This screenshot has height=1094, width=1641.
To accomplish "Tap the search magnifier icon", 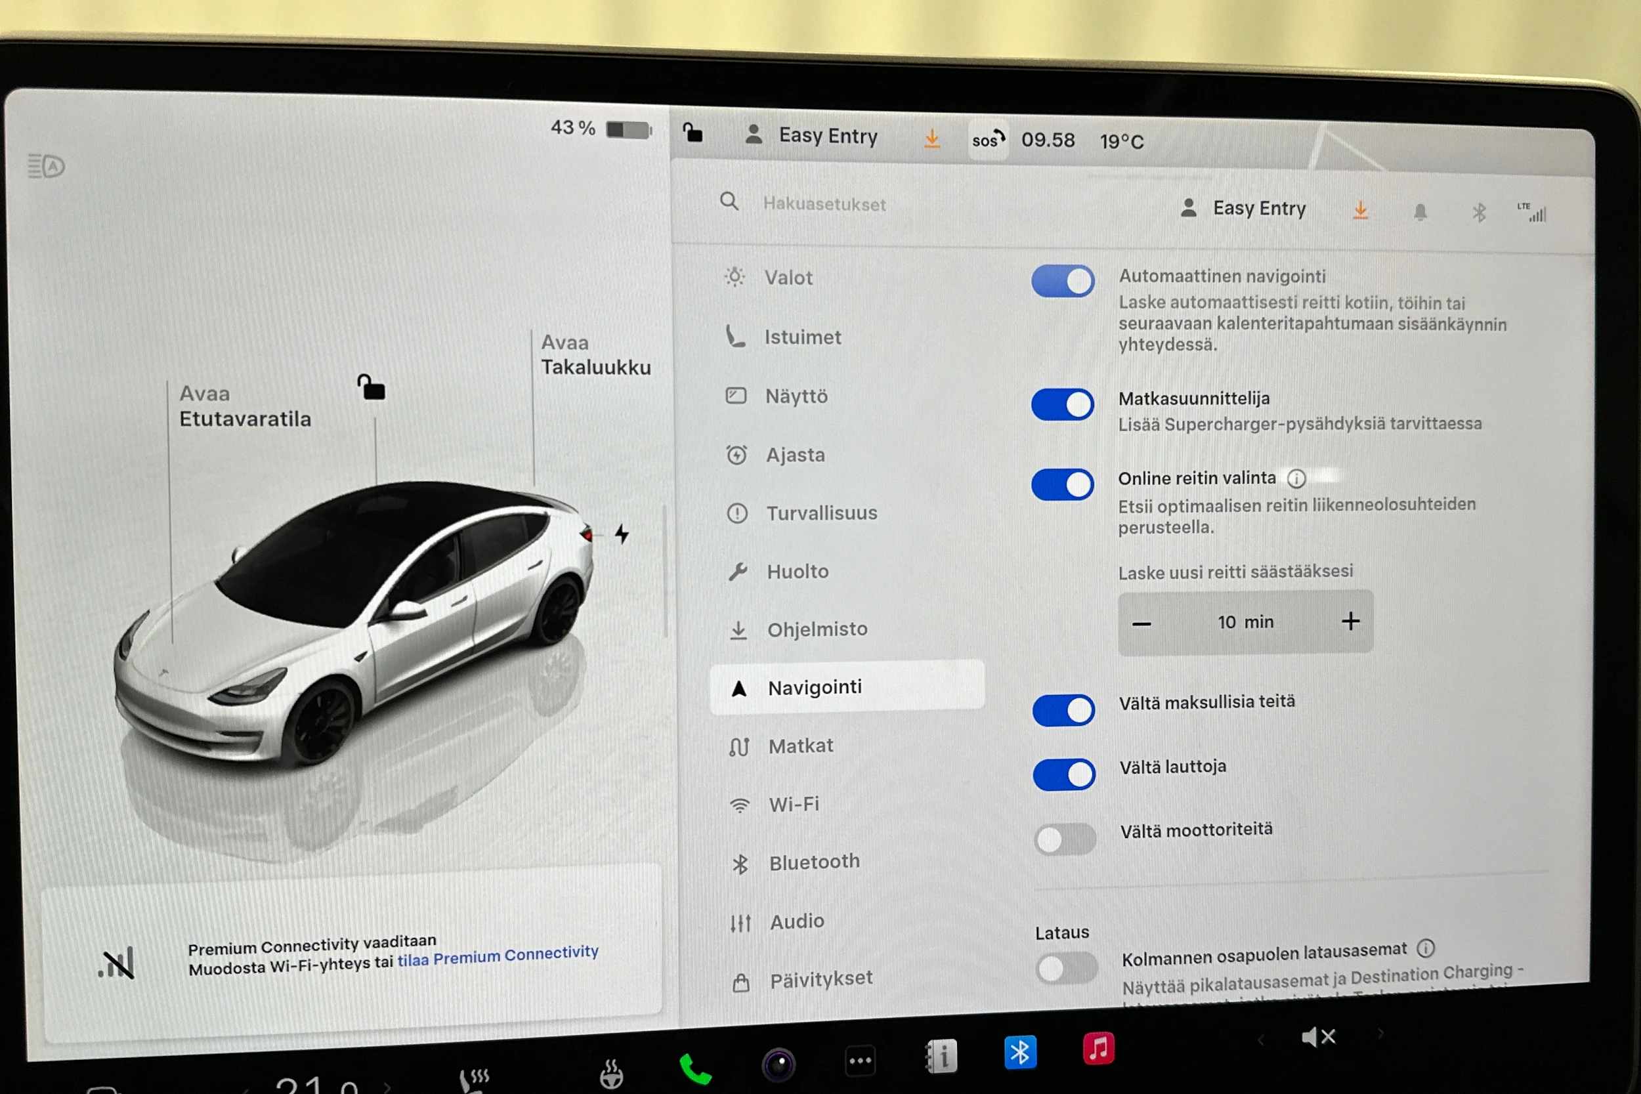I will click(x=729, y=201).
